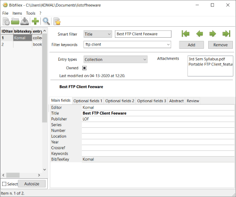Click the Add attachment button
The image size is (236, 197).
pyautogui.click(x=191, y=45)
